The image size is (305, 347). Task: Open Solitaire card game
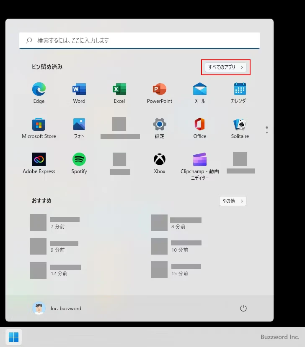tap(240, 128)
